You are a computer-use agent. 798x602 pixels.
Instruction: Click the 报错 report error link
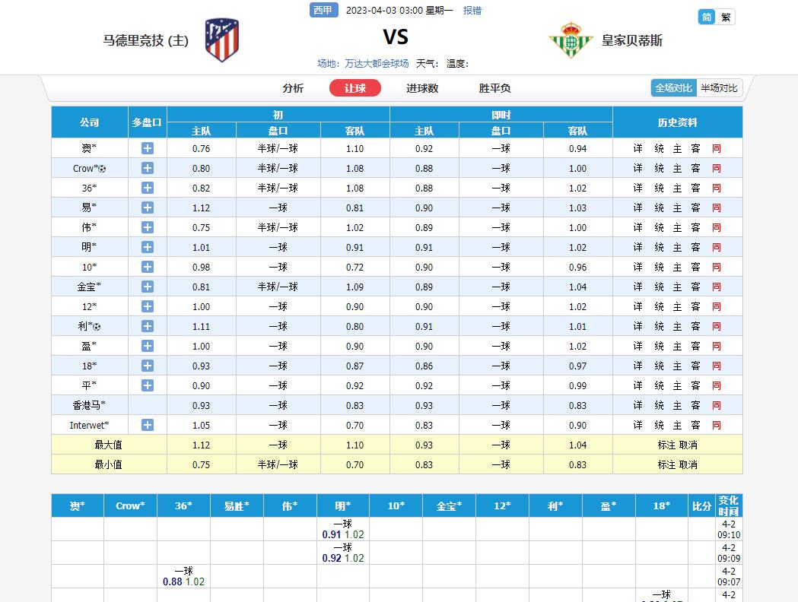[x=472, y=10]
